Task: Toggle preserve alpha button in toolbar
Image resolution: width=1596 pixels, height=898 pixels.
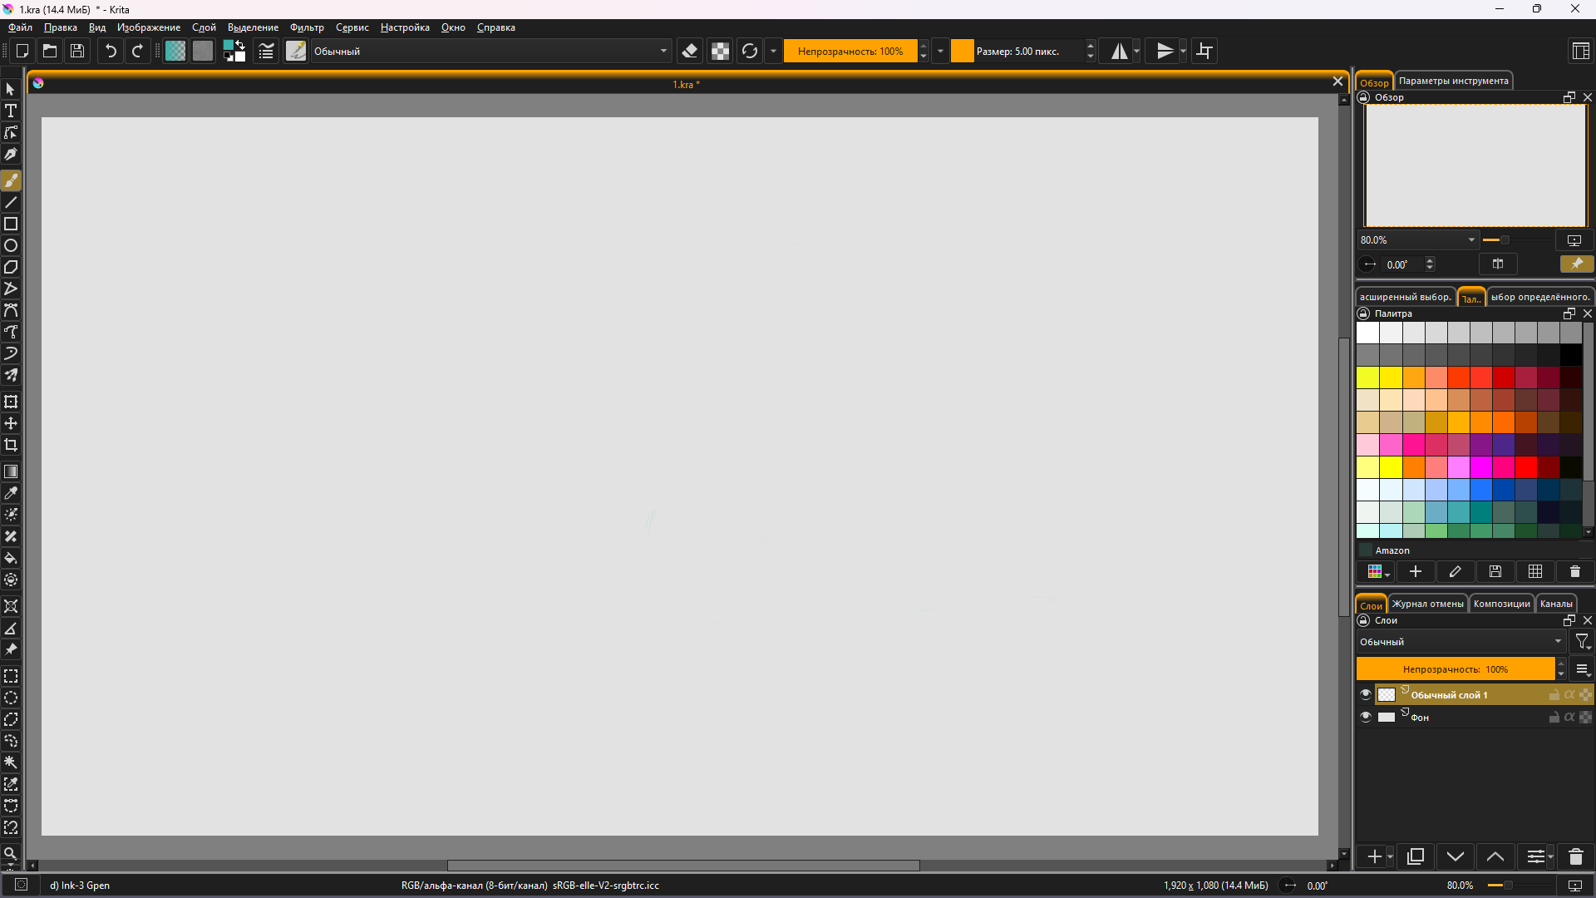Action: (x=720, y=52)
